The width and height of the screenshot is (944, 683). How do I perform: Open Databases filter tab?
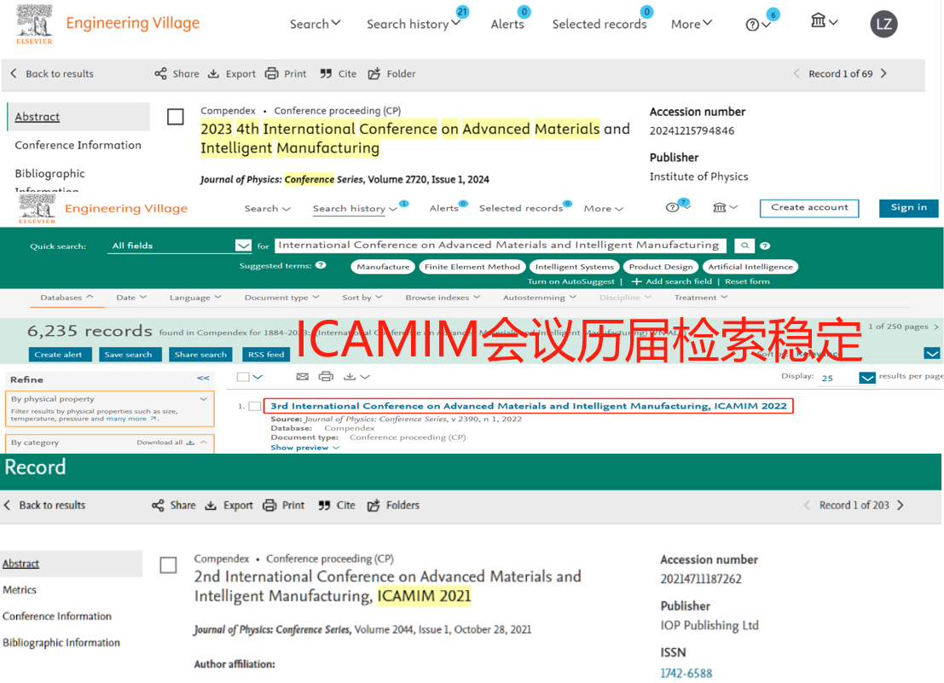click(x=67, y=298)
